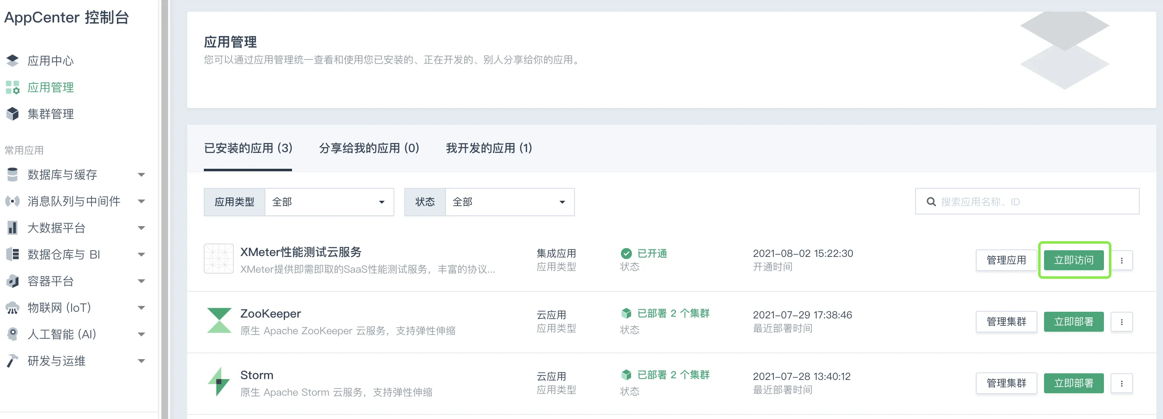Click 管理集群 button for ZooKeeper
1163x419 pixels.
coord(1006,322)
